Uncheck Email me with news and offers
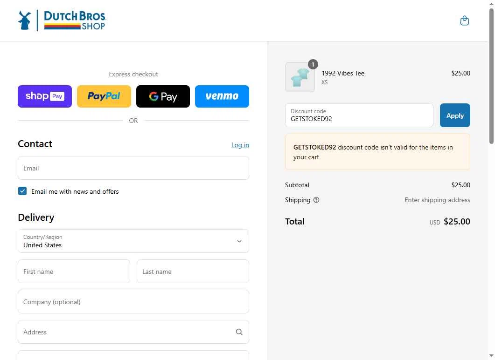The width and height of the screenshot is (495, 360). pyautogui.click(x=22, y=191)
